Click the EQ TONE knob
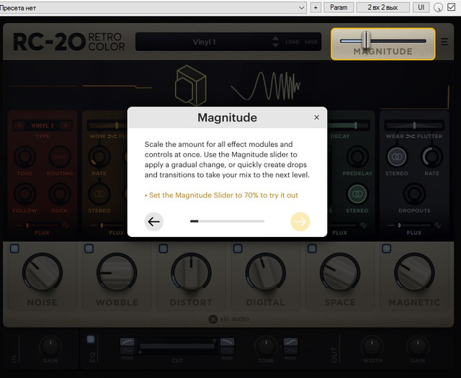The width and height of the screenshot is (461, 378). [266, 346]
